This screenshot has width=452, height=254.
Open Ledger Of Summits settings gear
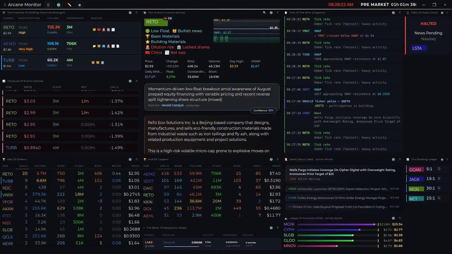(x=393, y=218)
